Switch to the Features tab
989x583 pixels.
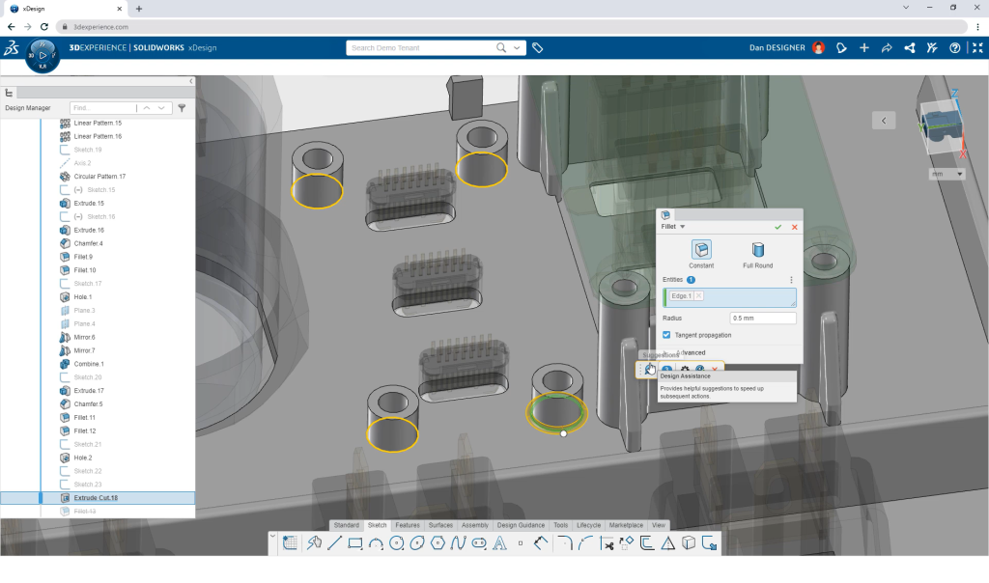tap(407, 525)
